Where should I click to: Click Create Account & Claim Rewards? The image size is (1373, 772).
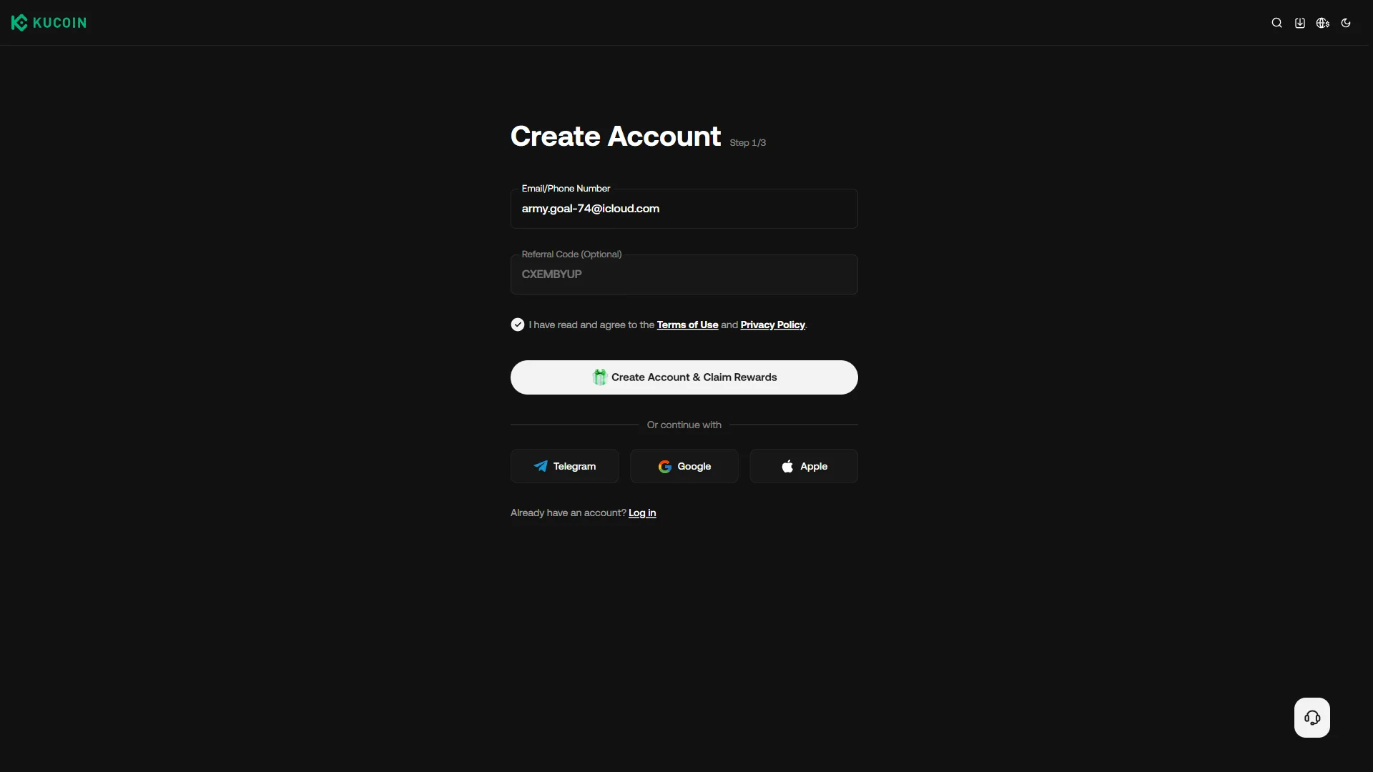(684, 377)
